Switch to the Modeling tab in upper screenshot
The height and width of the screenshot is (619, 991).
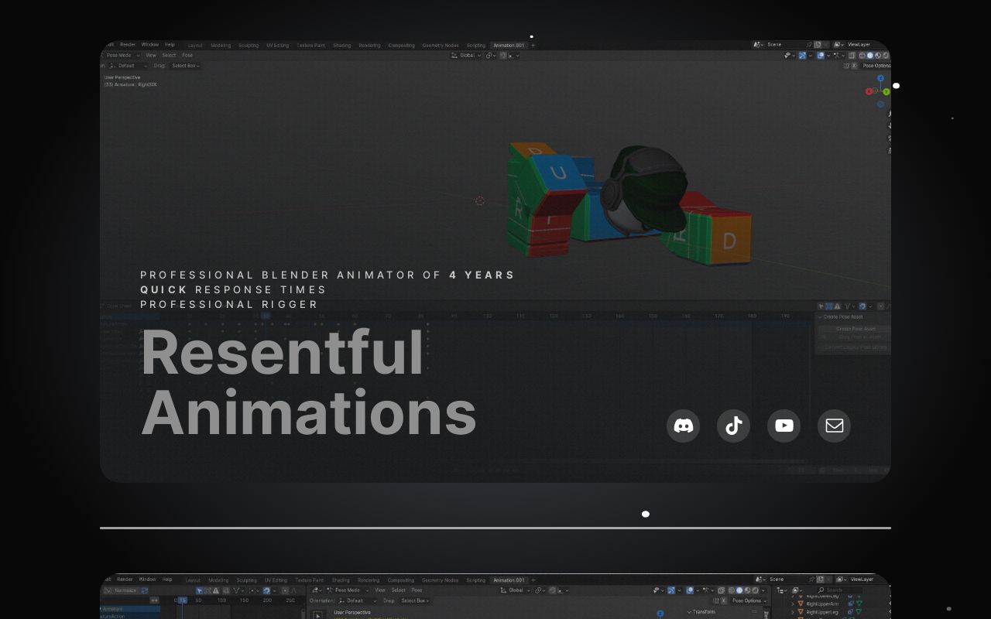[x=221, y=46]
